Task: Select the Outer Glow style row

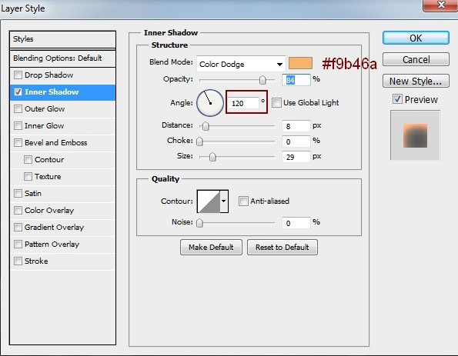Action: [x=63, y=109]
